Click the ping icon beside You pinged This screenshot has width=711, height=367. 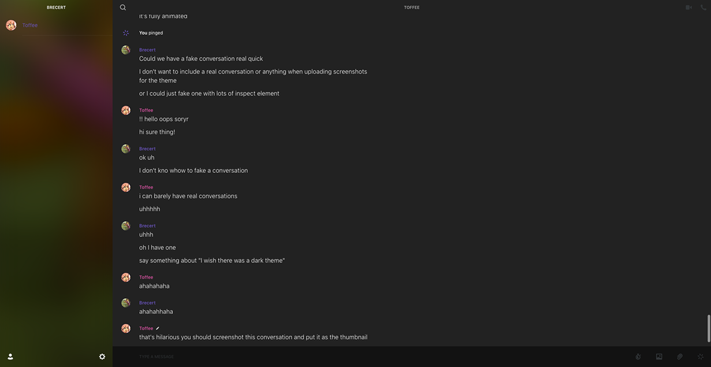[126, 33]
